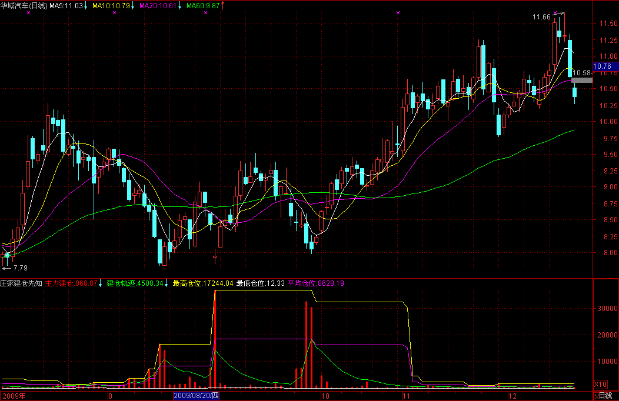Screen dimensions: 619x401
Task: Click the red MA60 up arrow
Action: pyautogui.click(x=223, y=6)
